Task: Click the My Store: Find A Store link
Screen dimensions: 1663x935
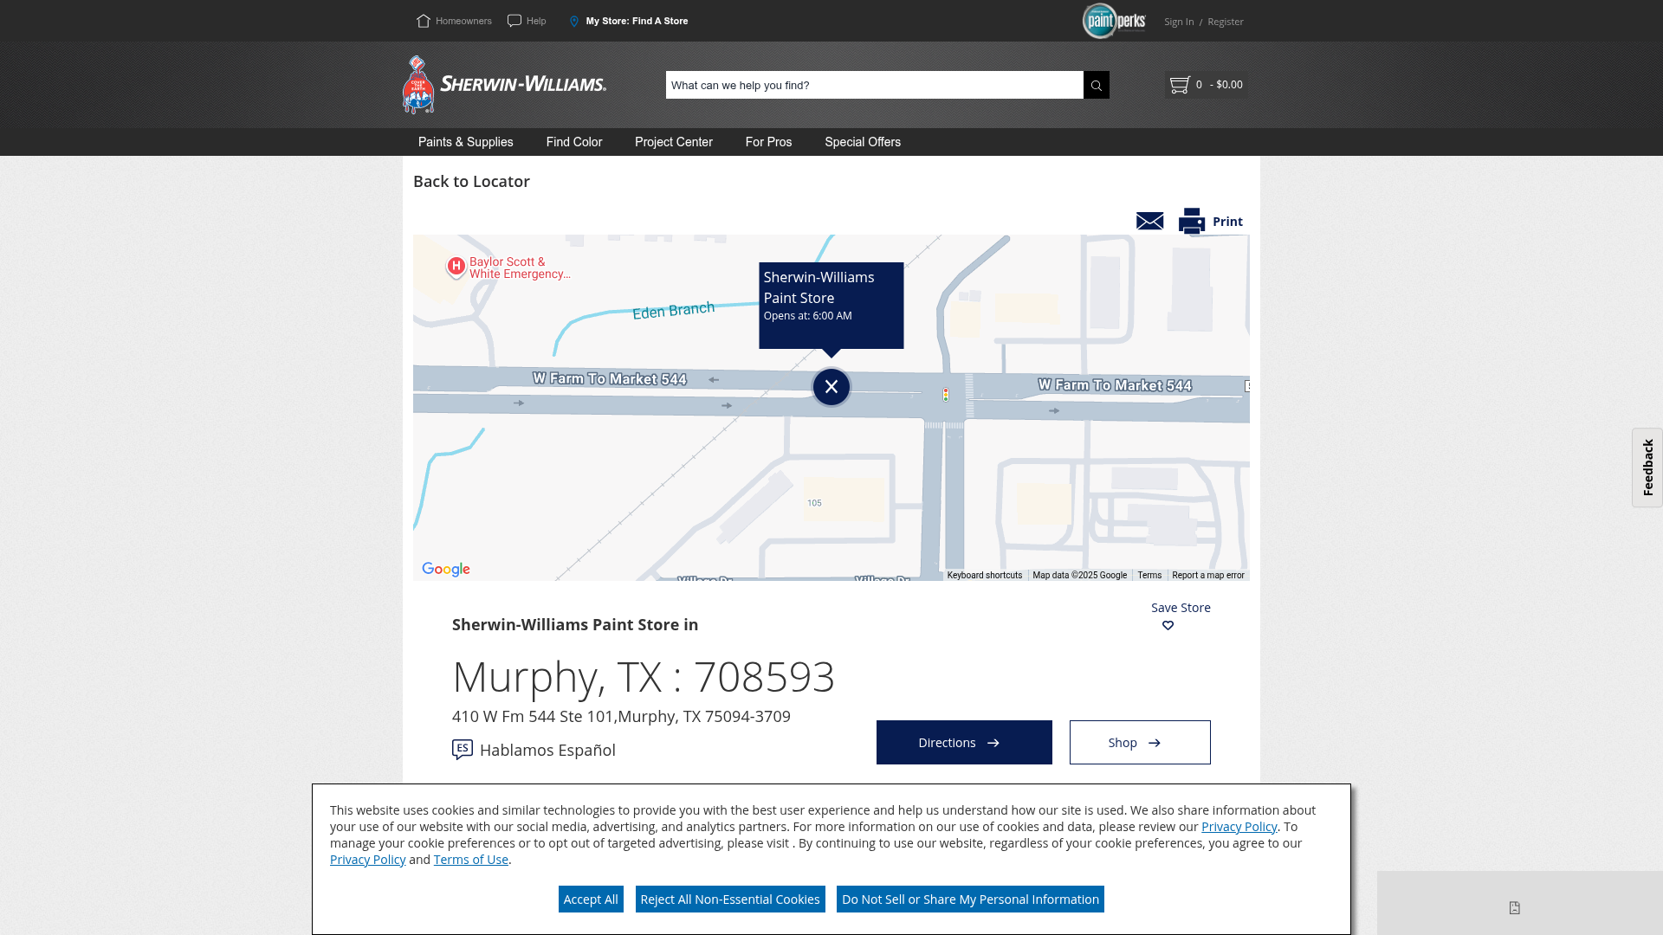Action: point(636,21)
